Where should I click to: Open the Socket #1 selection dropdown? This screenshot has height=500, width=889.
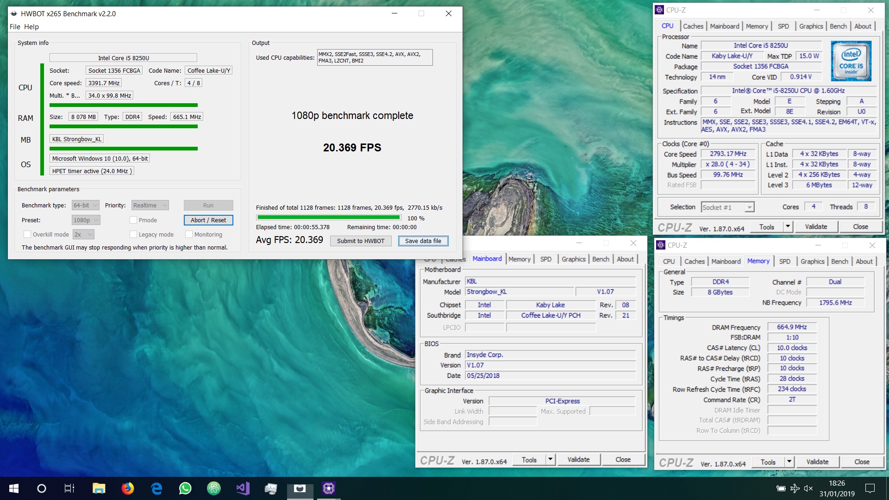pos(728,207)
